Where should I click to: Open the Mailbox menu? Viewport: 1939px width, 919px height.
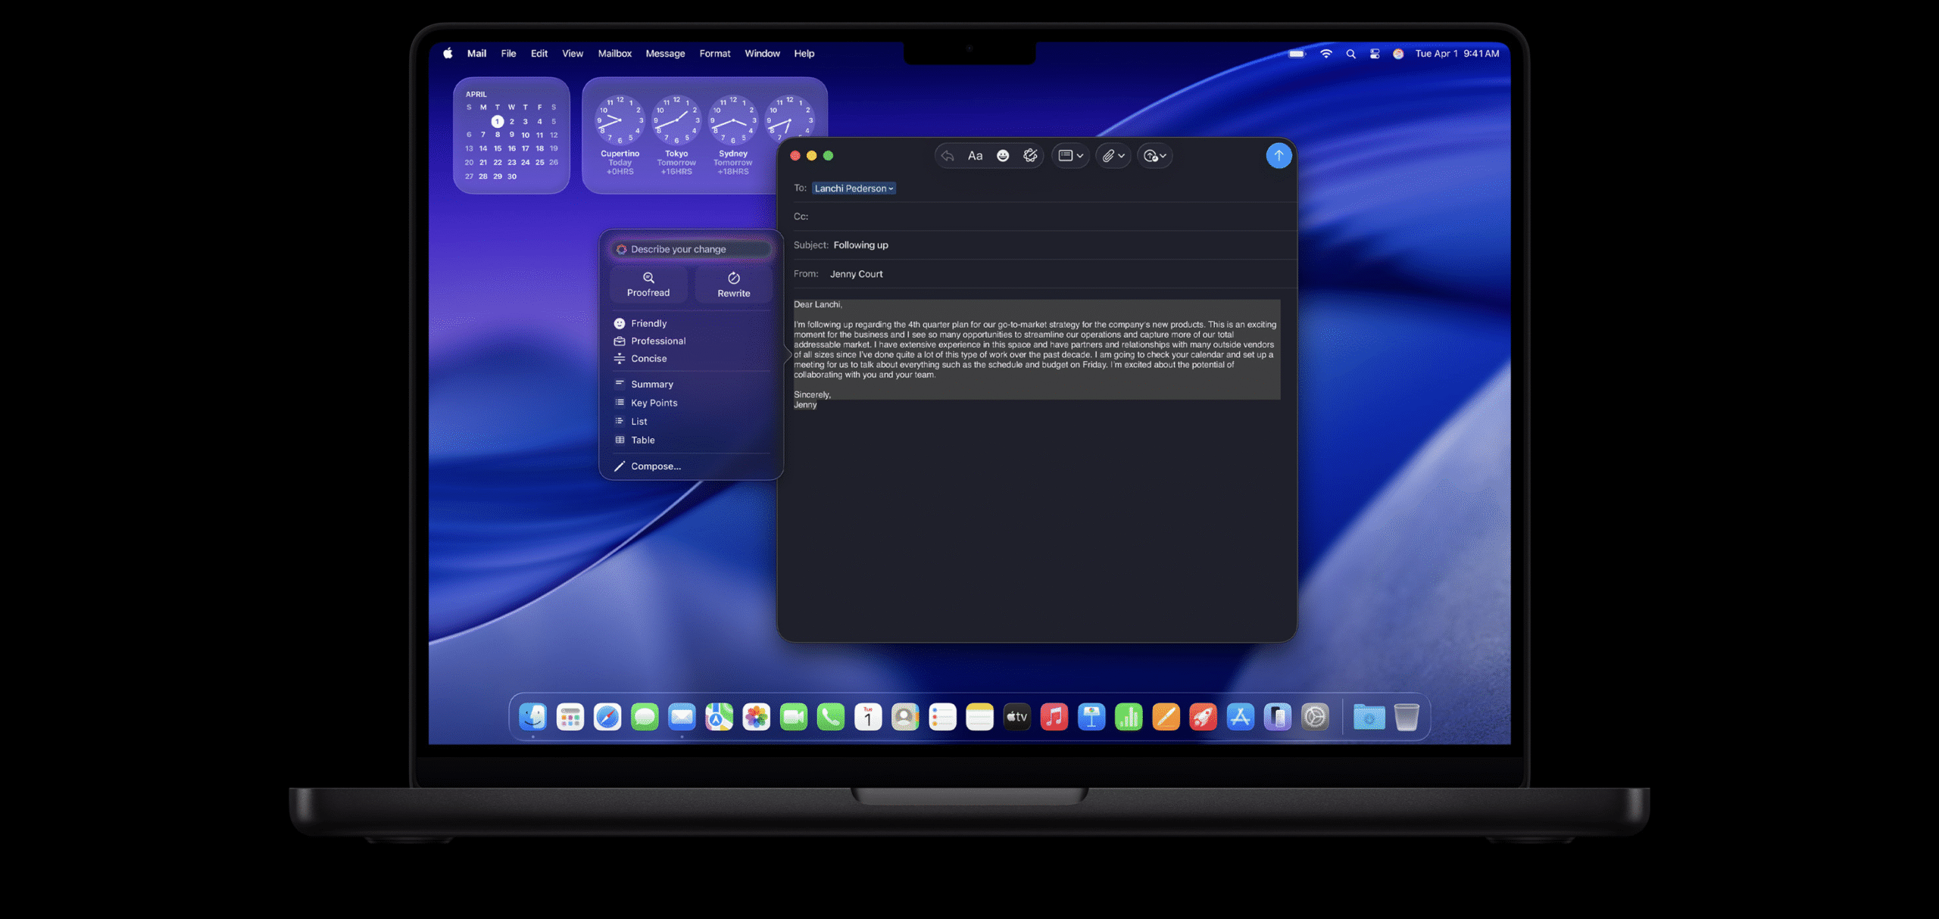coord(614,54)
